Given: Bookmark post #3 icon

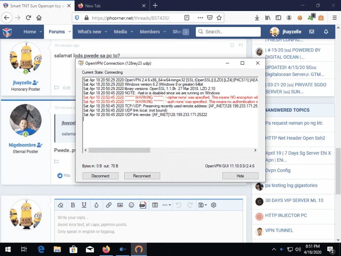Looking at the screenshot, I should (232, 45).
